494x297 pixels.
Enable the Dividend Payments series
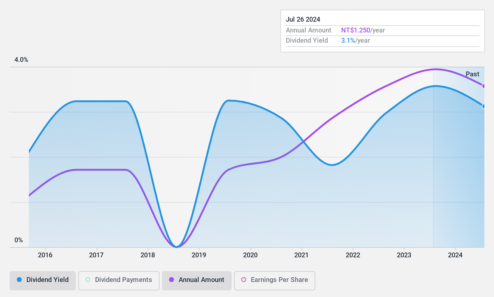click(x=119, y=281)
